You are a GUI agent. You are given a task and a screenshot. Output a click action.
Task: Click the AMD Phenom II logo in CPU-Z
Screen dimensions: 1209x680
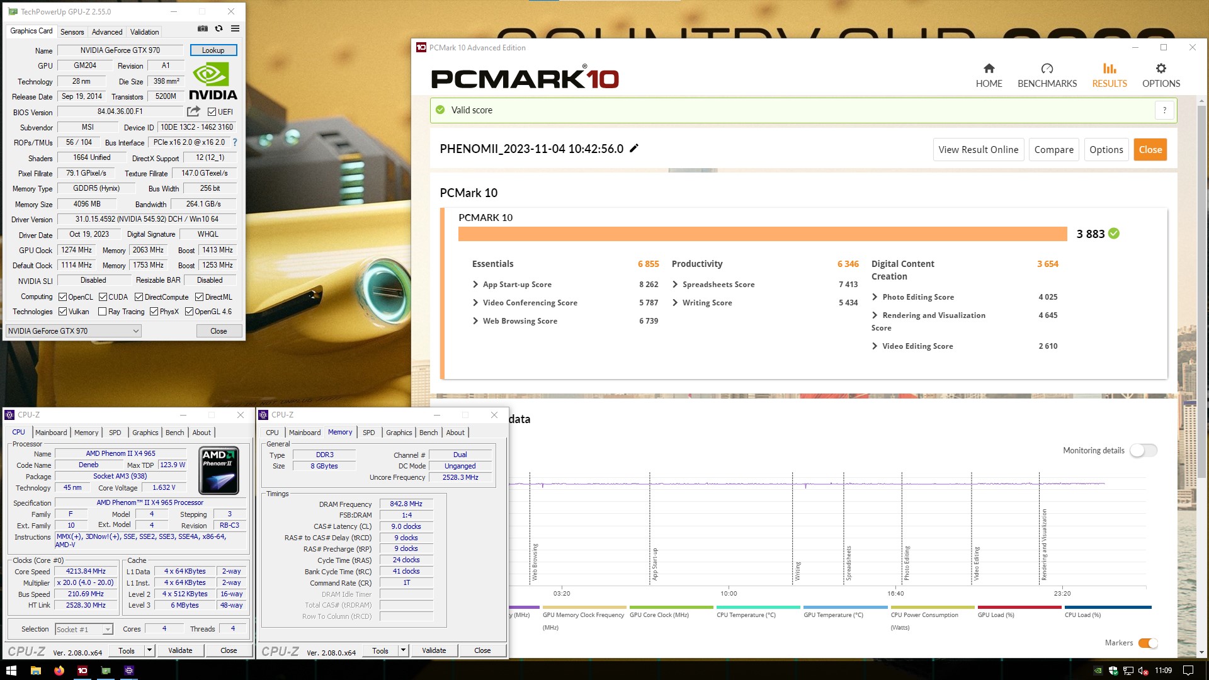point(219,470)
